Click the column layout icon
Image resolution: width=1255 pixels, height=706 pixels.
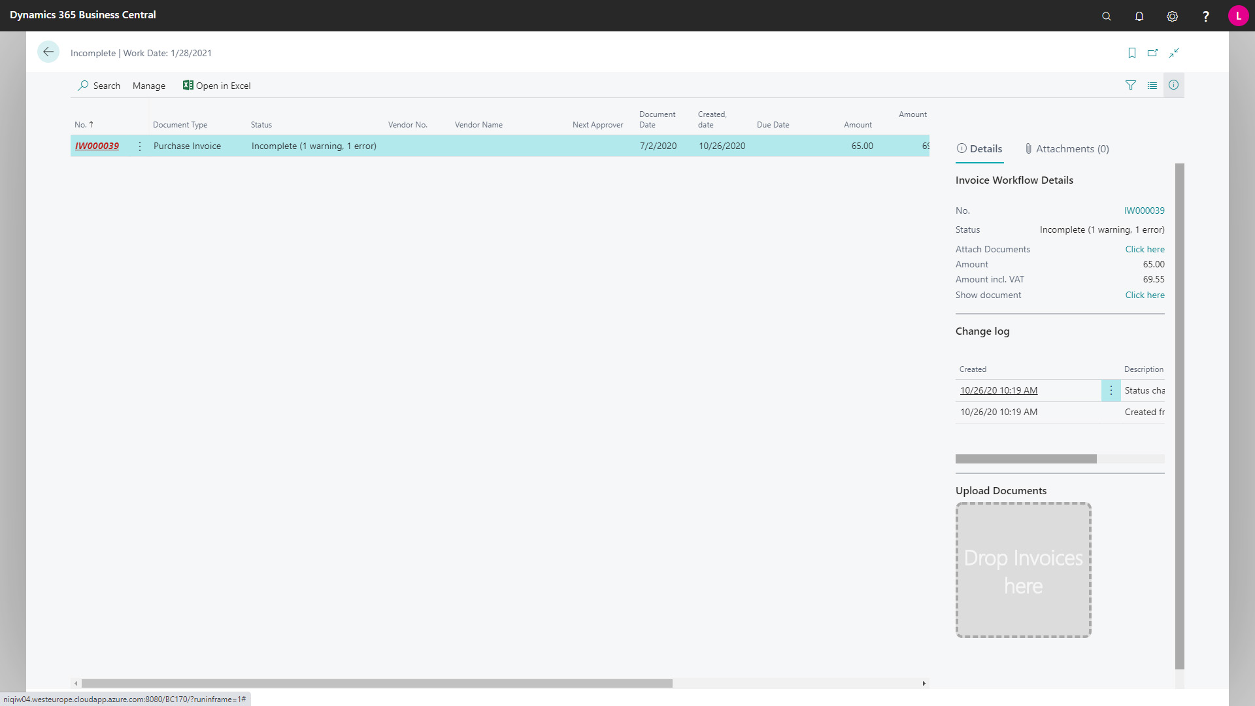click(x=1152, y=84)
